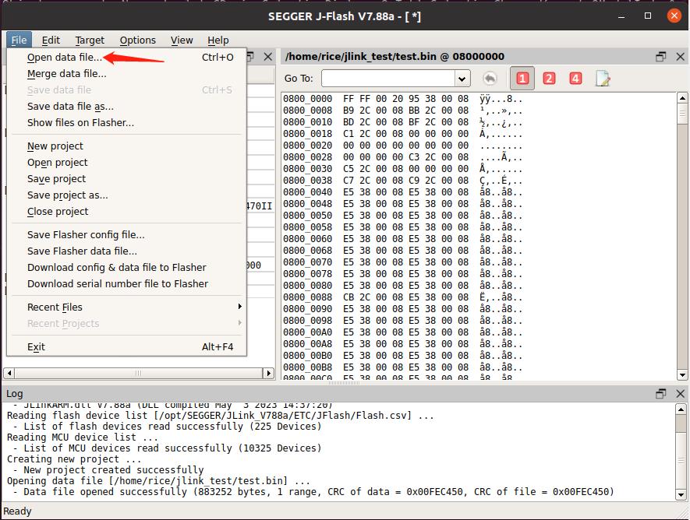The width and height of the screenshot is (690, 520).
Task: Click the hex row address 0800_0088
Action: tap(308, 297)
